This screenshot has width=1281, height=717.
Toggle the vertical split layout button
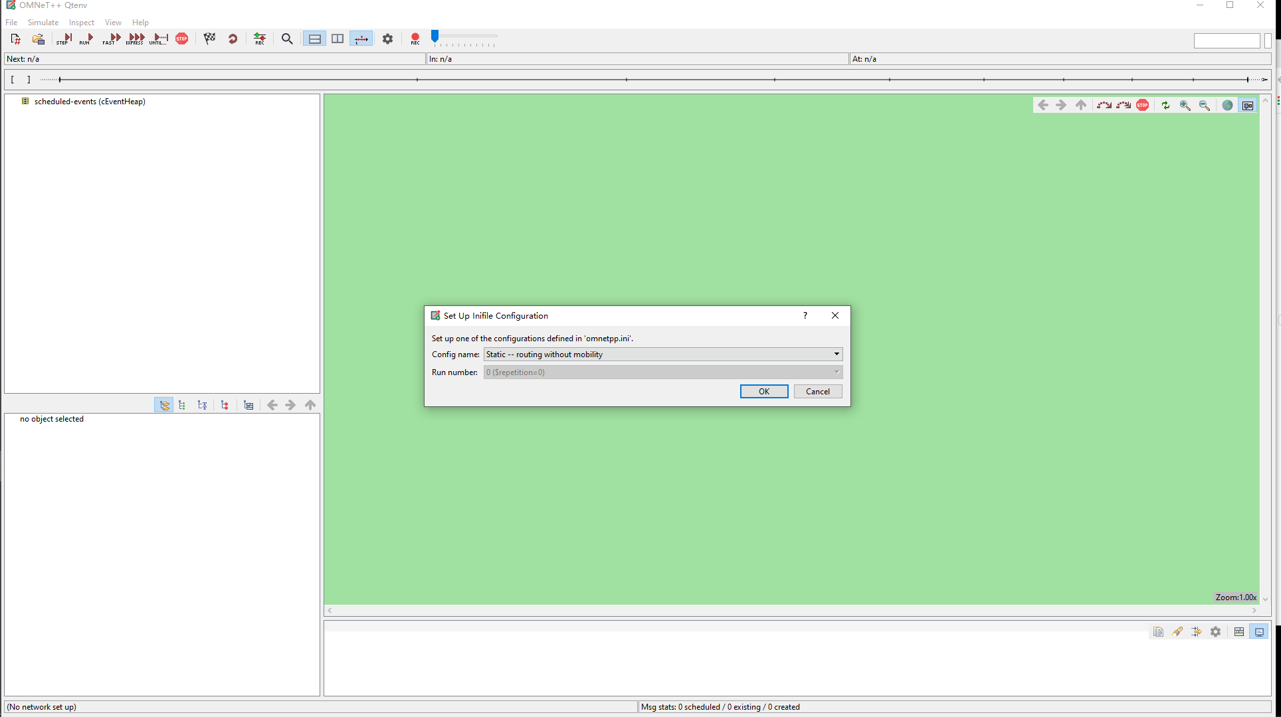click(338, 39)
